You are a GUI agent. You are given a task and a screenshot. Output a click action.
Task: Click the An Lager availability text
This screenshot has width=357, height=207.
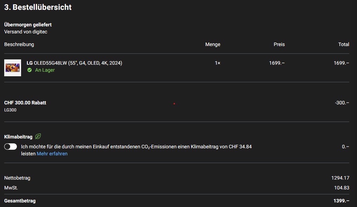pos(45,70)
